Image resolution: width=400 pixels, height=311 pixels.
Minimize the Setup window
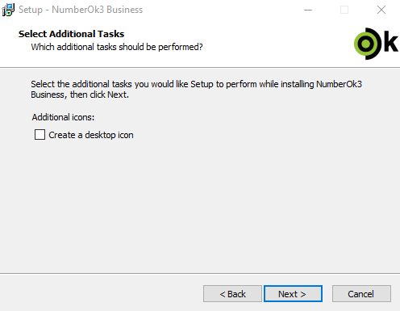(308, 10)
